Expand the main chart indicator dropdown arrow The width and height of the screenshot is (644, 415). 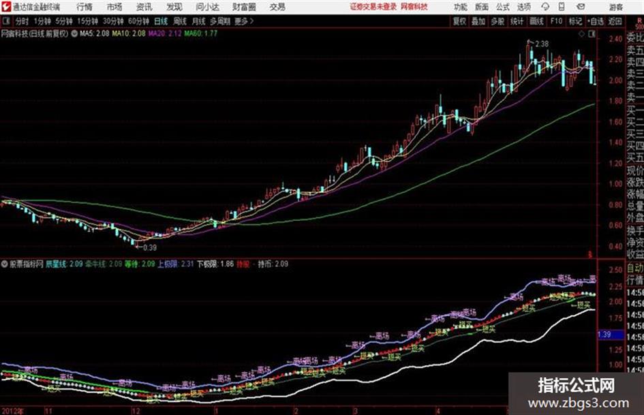point(74,33)
